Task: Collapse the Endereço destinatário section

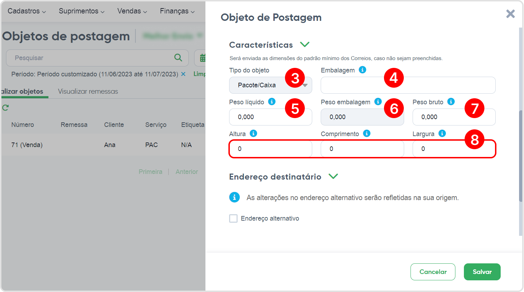Action: 333,176
